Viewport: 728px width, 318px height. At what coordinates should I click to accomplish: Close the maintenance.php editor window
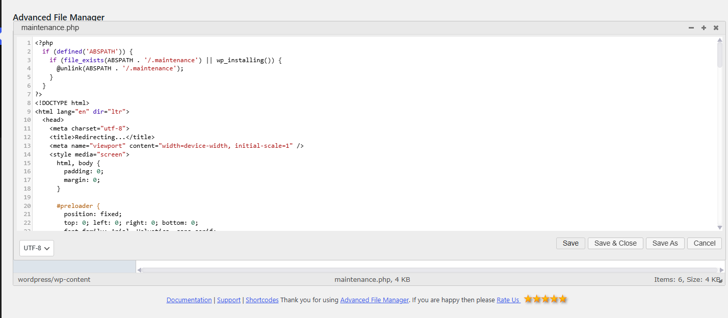pos(716,28)
